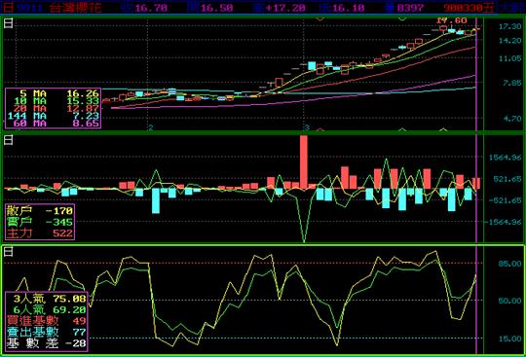526x357 pixels.
Task: Click the month 3 marker on time axis
Action: coord(306,127)
